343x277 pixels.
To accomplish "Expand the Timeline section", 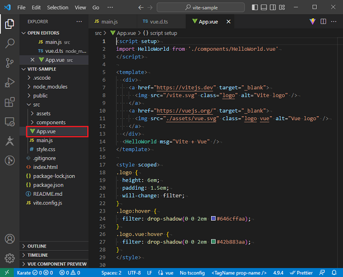I will pos(24,255).
